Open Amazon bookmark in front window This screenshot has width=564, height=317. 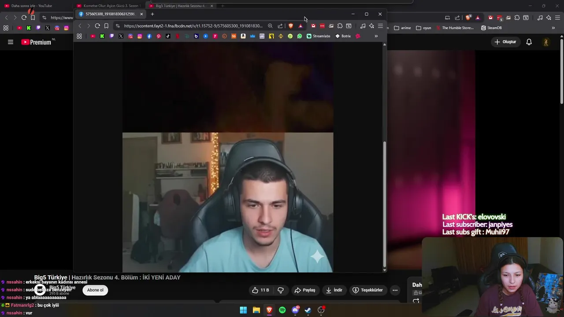pyautogui.click(x=243, y=36)
